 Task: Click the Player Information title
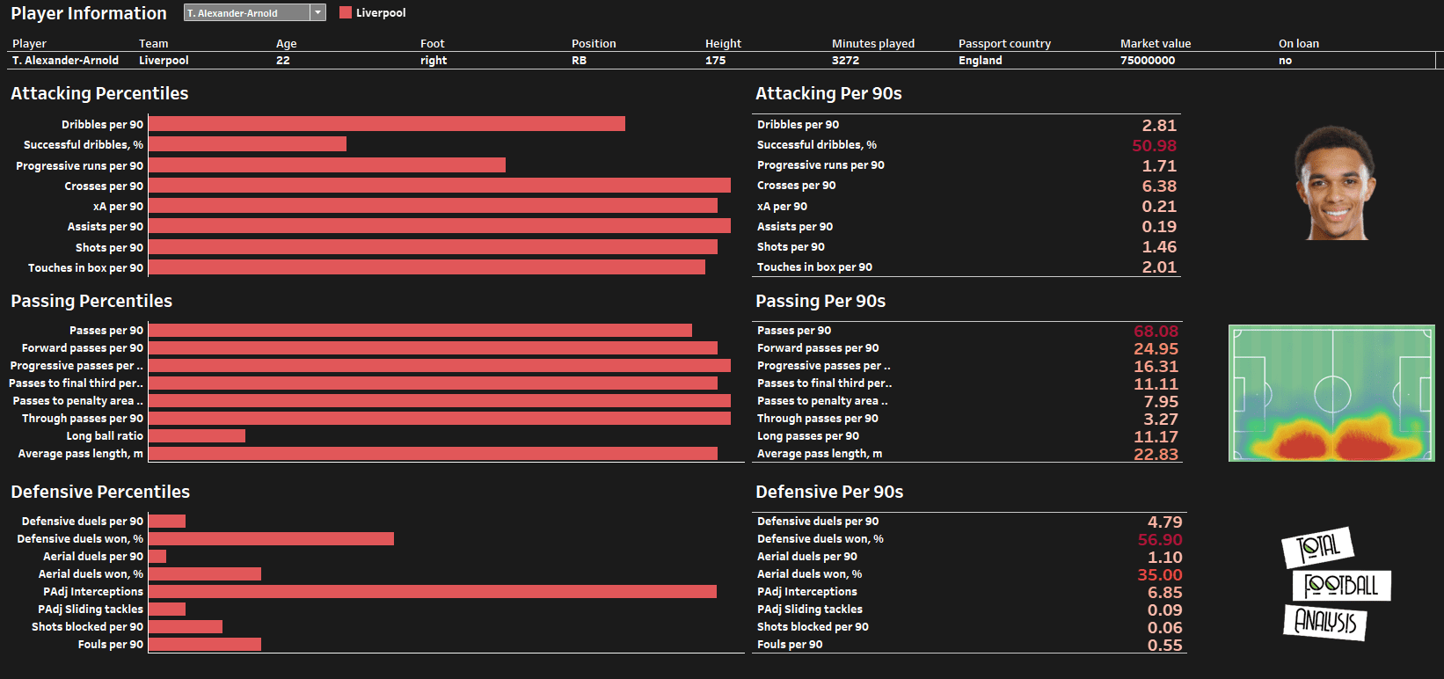(89, 13)
